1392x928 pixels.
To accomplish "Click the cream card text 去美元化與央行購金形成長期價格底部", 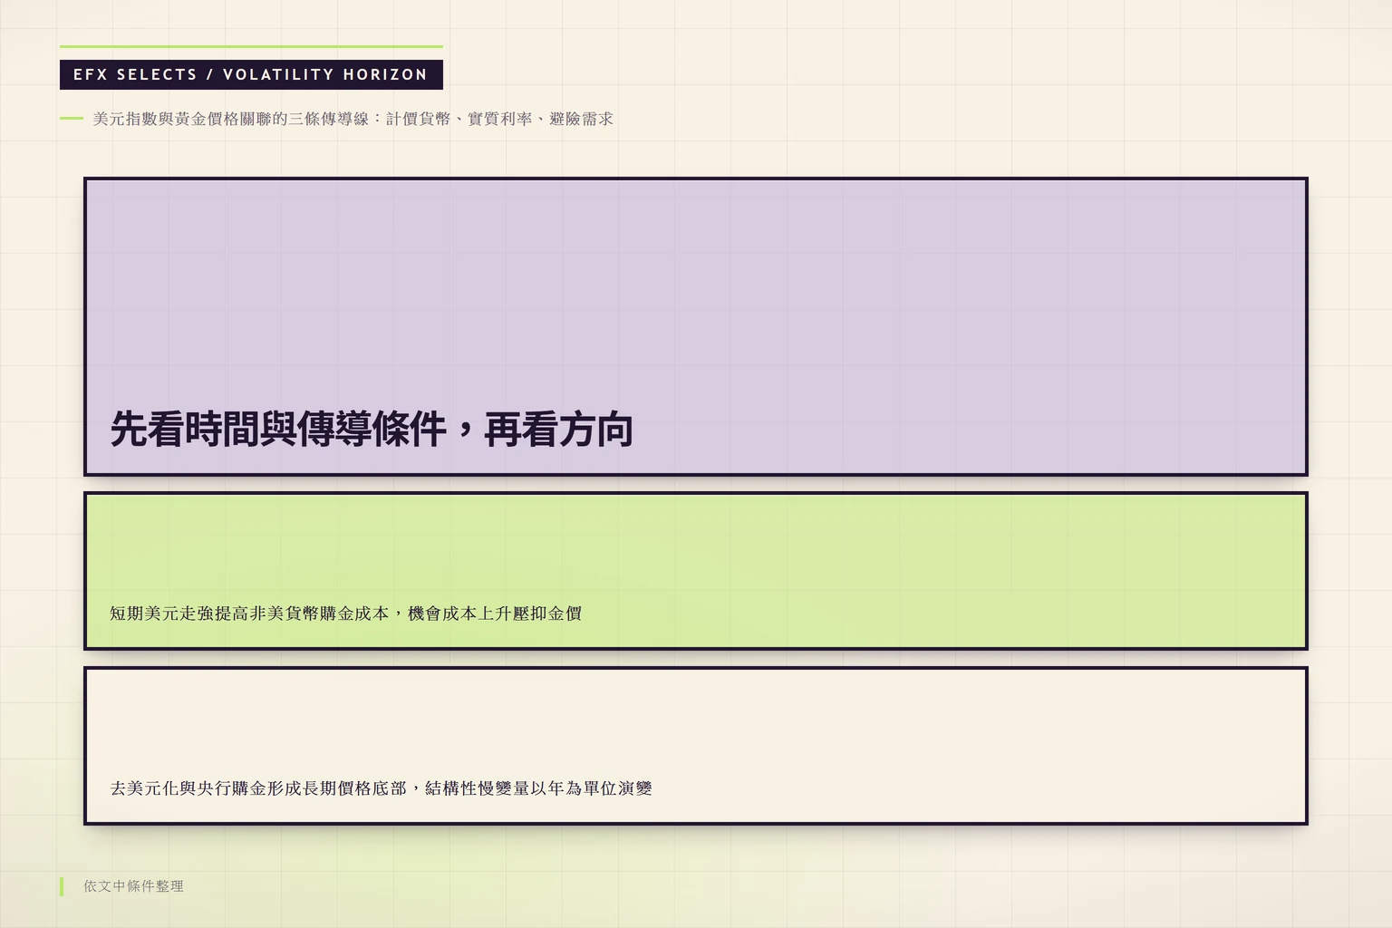I will click(381, 788).
